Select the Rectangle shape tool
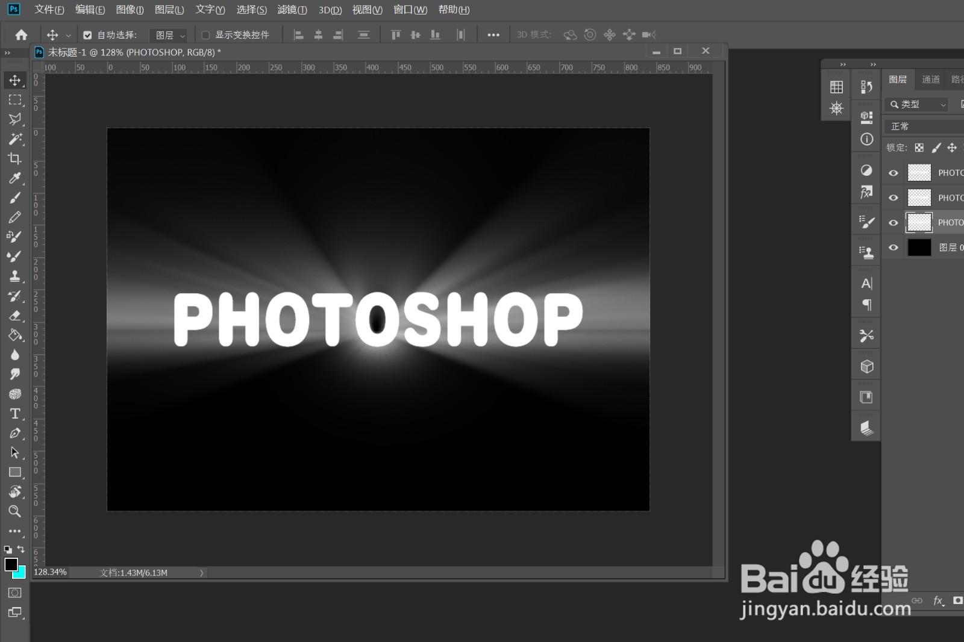 (x=15, y=472)
